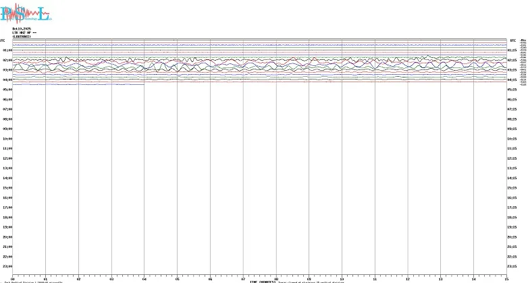Select minute 12 on the bottom time axis
This screenshot has height=283, width=528.
pos(408,278)
